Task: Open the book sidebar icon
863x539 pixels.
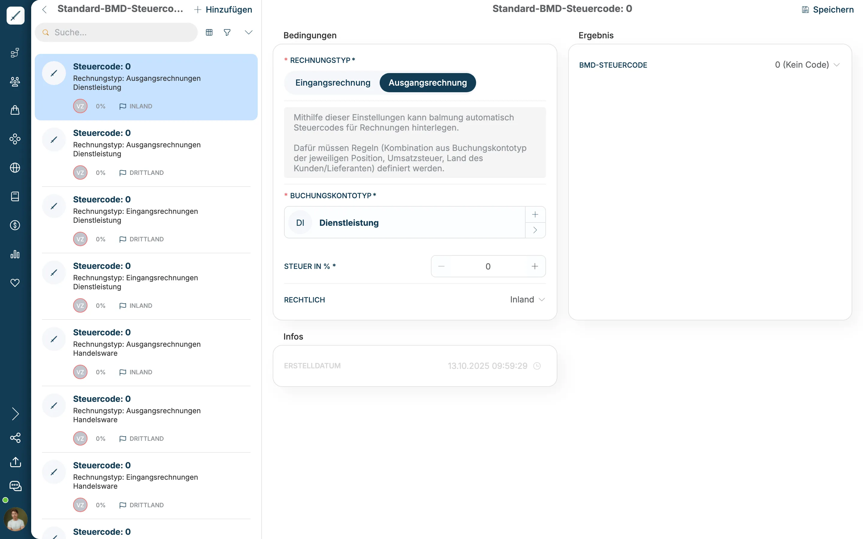Action: click(x=15, y=196)
